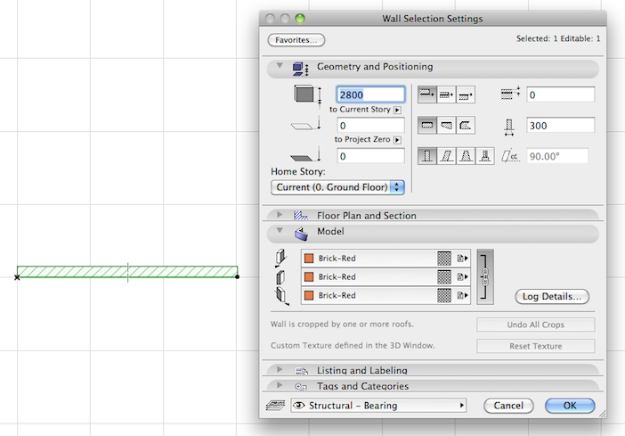Image resolution: width=625 pixels, height=436 pixels.
Task: Collapse the Geometry and Positioning panel
Action: (x=280, y=65)
